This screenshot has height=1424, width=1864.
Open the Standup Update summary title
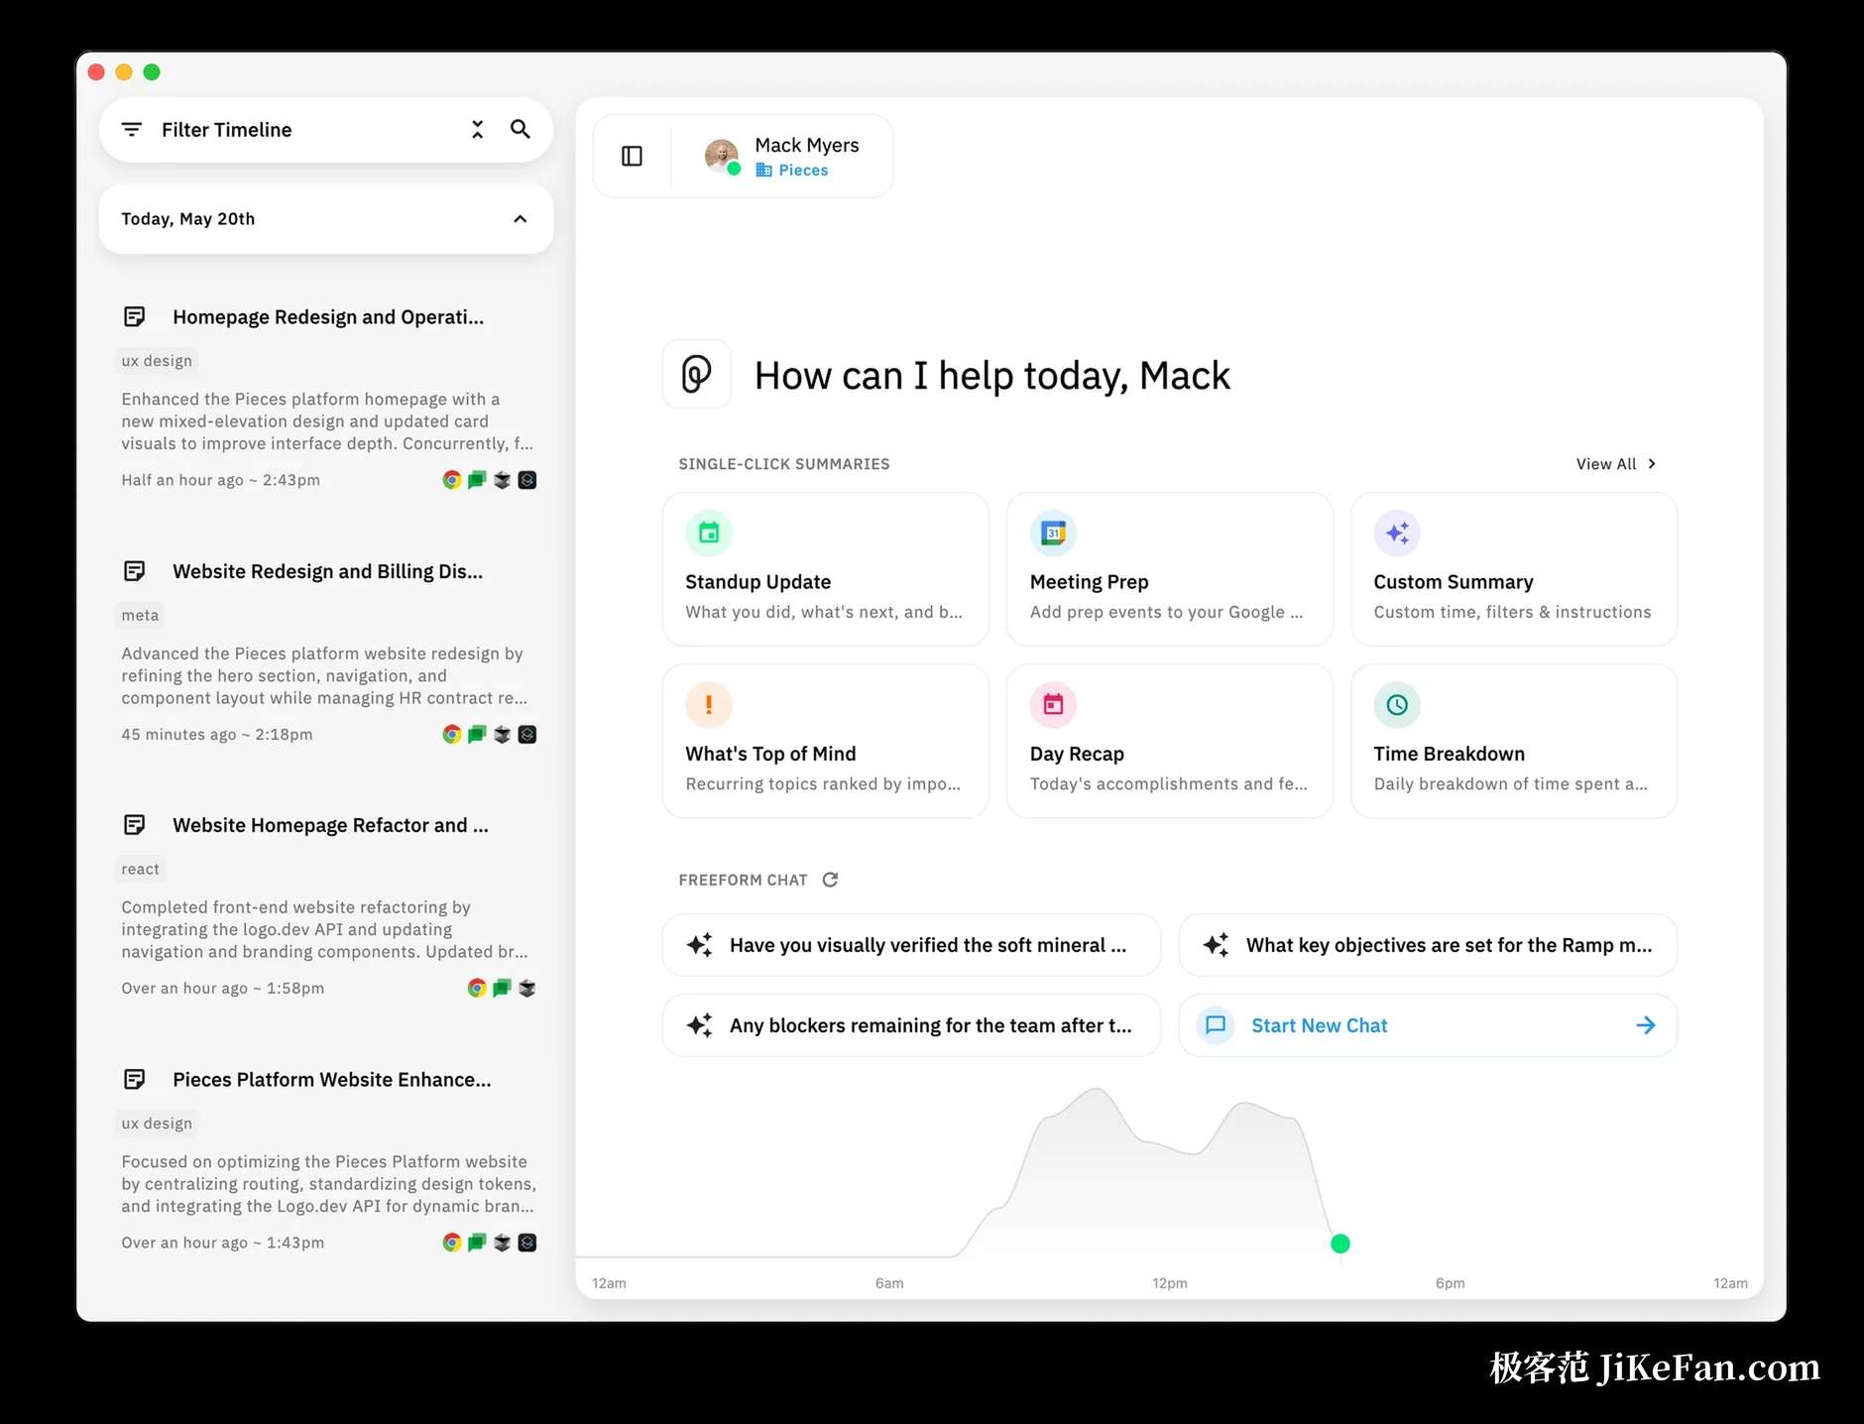[x=758, y=582]
